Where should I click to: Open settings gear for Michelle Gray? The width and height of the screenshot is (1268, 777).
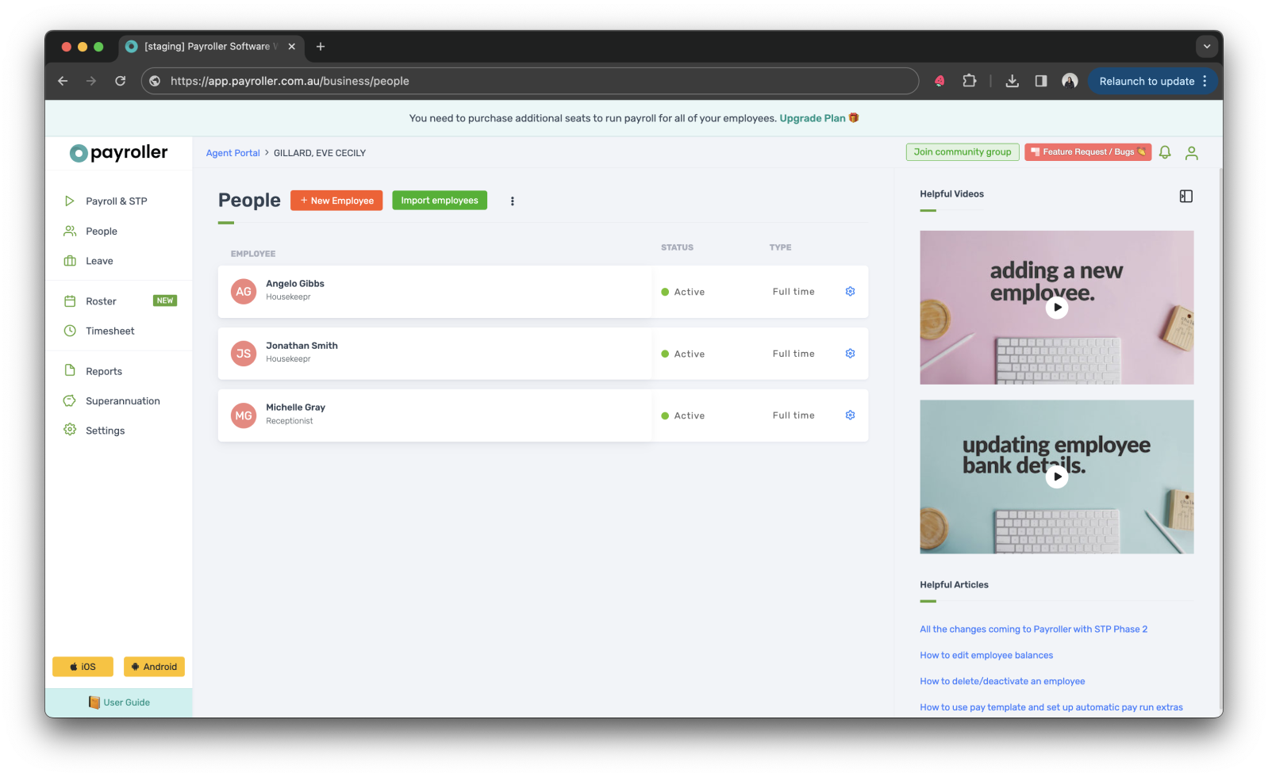850,415
